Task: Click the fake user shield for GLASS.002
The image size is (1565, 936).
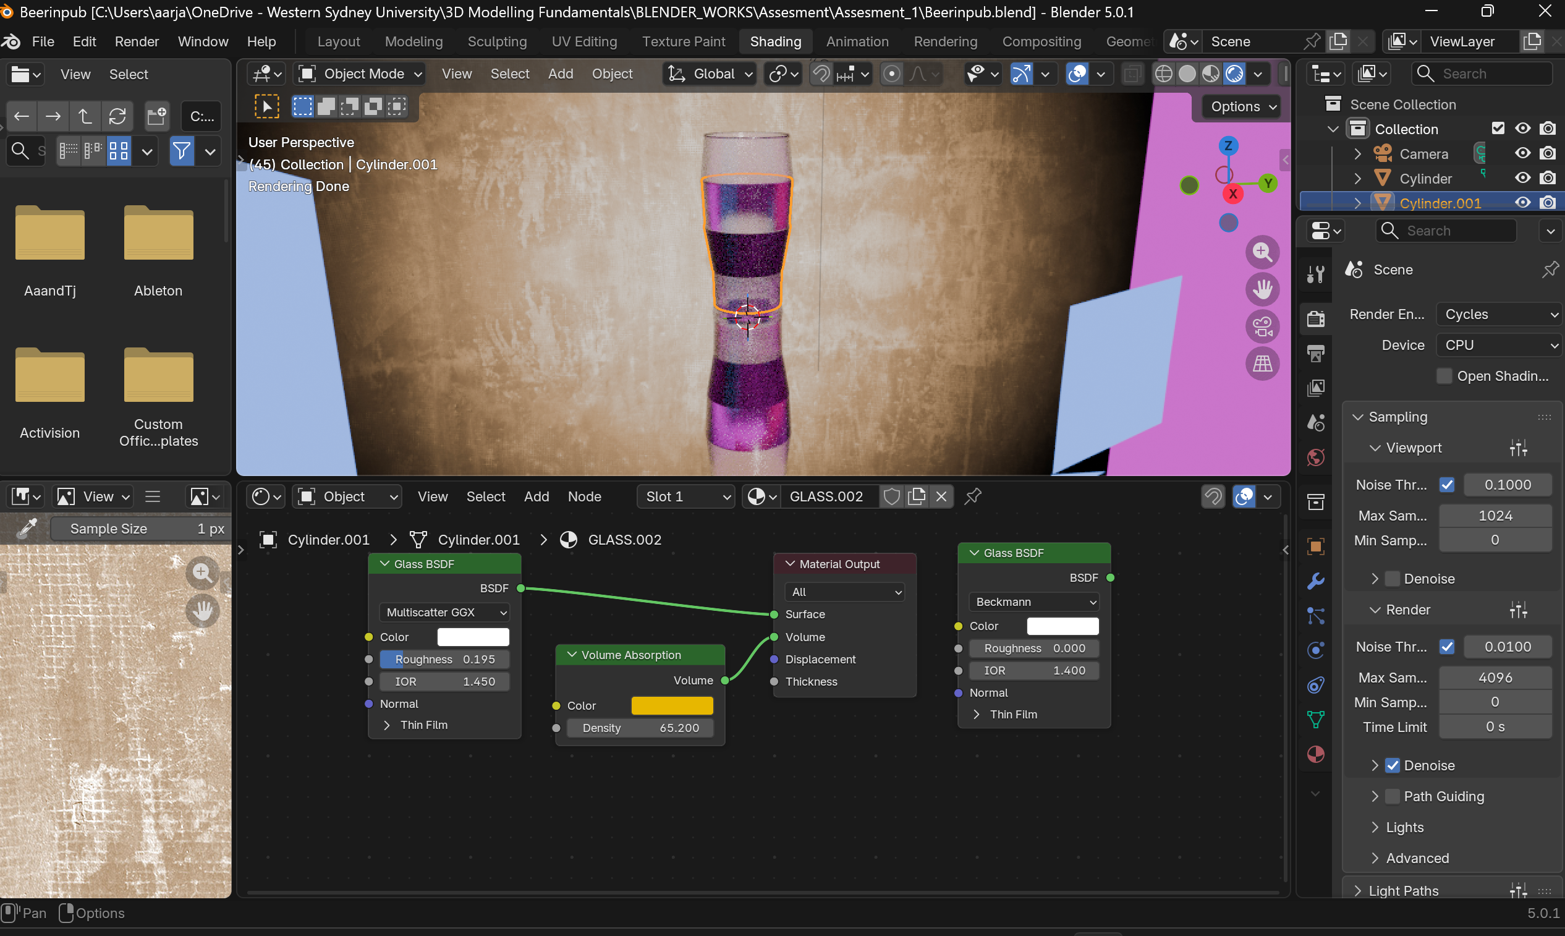Action: tap(891, 497)
